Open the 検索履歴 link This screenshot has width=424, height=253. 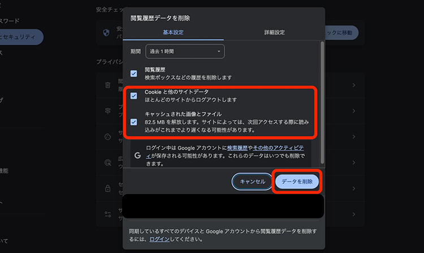click(237, 148)
